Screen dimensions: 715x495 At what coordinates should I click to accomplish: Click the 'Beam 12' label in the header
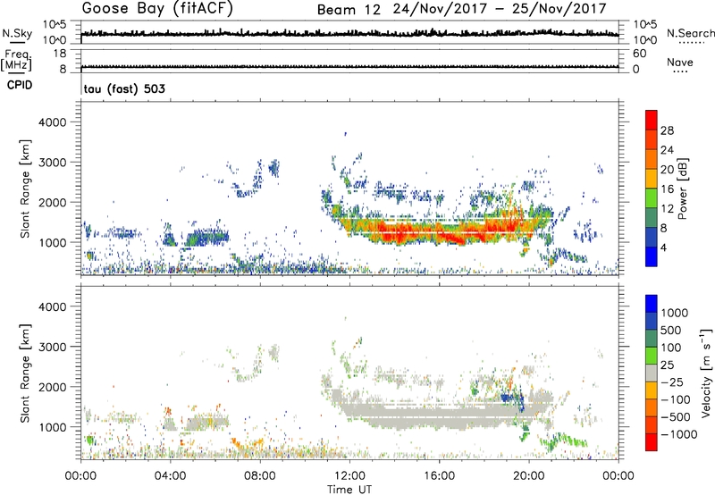349,10
